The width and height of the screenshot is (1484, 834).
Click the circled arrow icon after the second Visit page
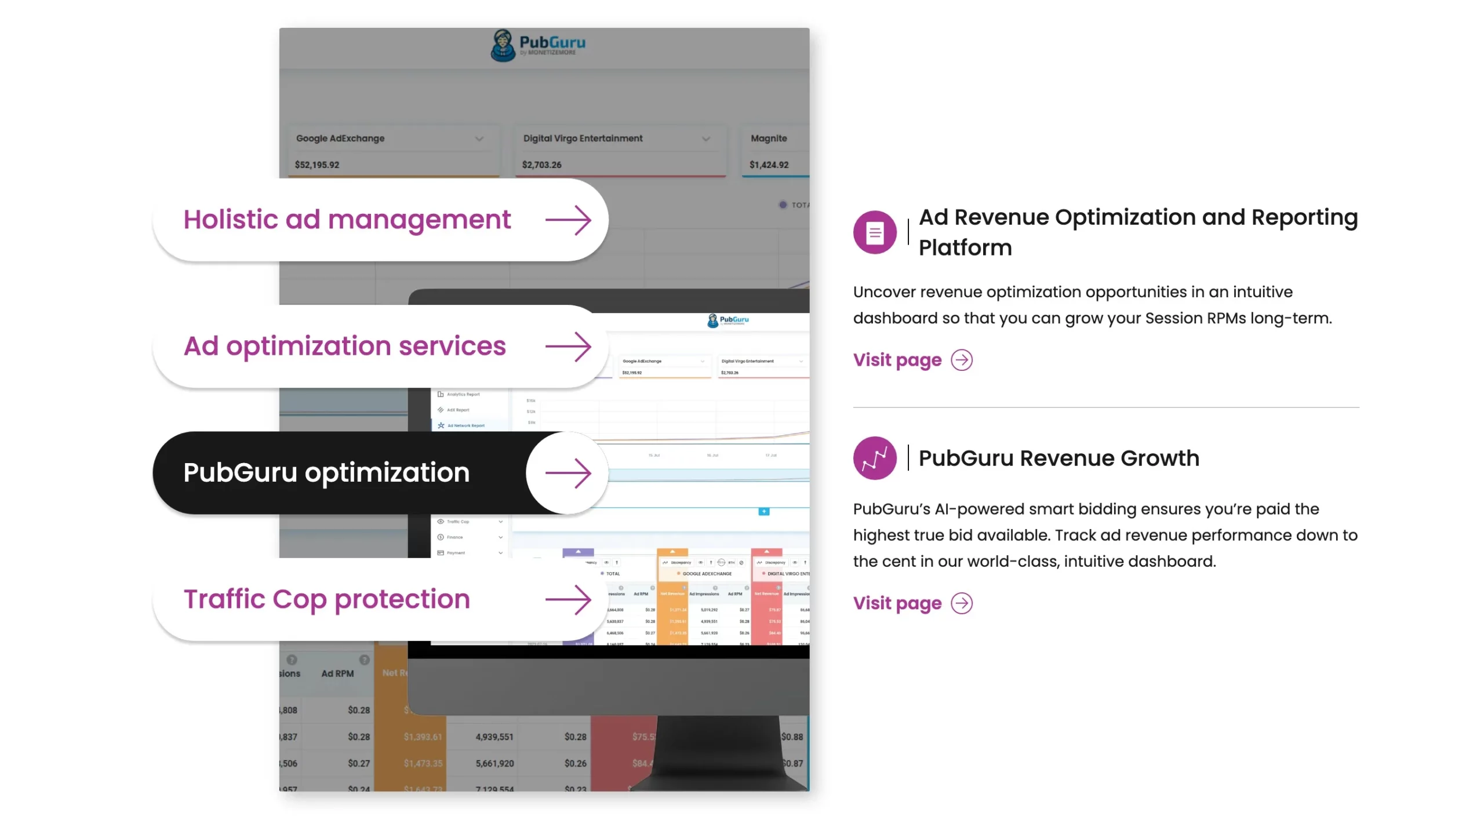point(961,603)
